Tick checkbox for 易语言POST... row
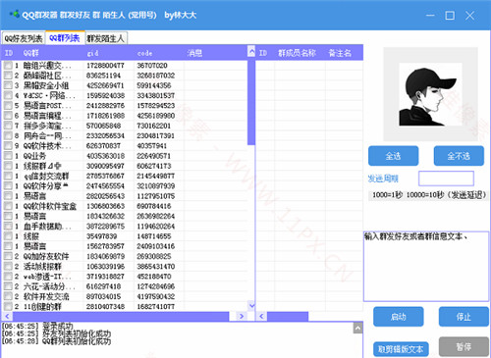The height and width of the screenshot is (358, 491). tap(8, 106)
